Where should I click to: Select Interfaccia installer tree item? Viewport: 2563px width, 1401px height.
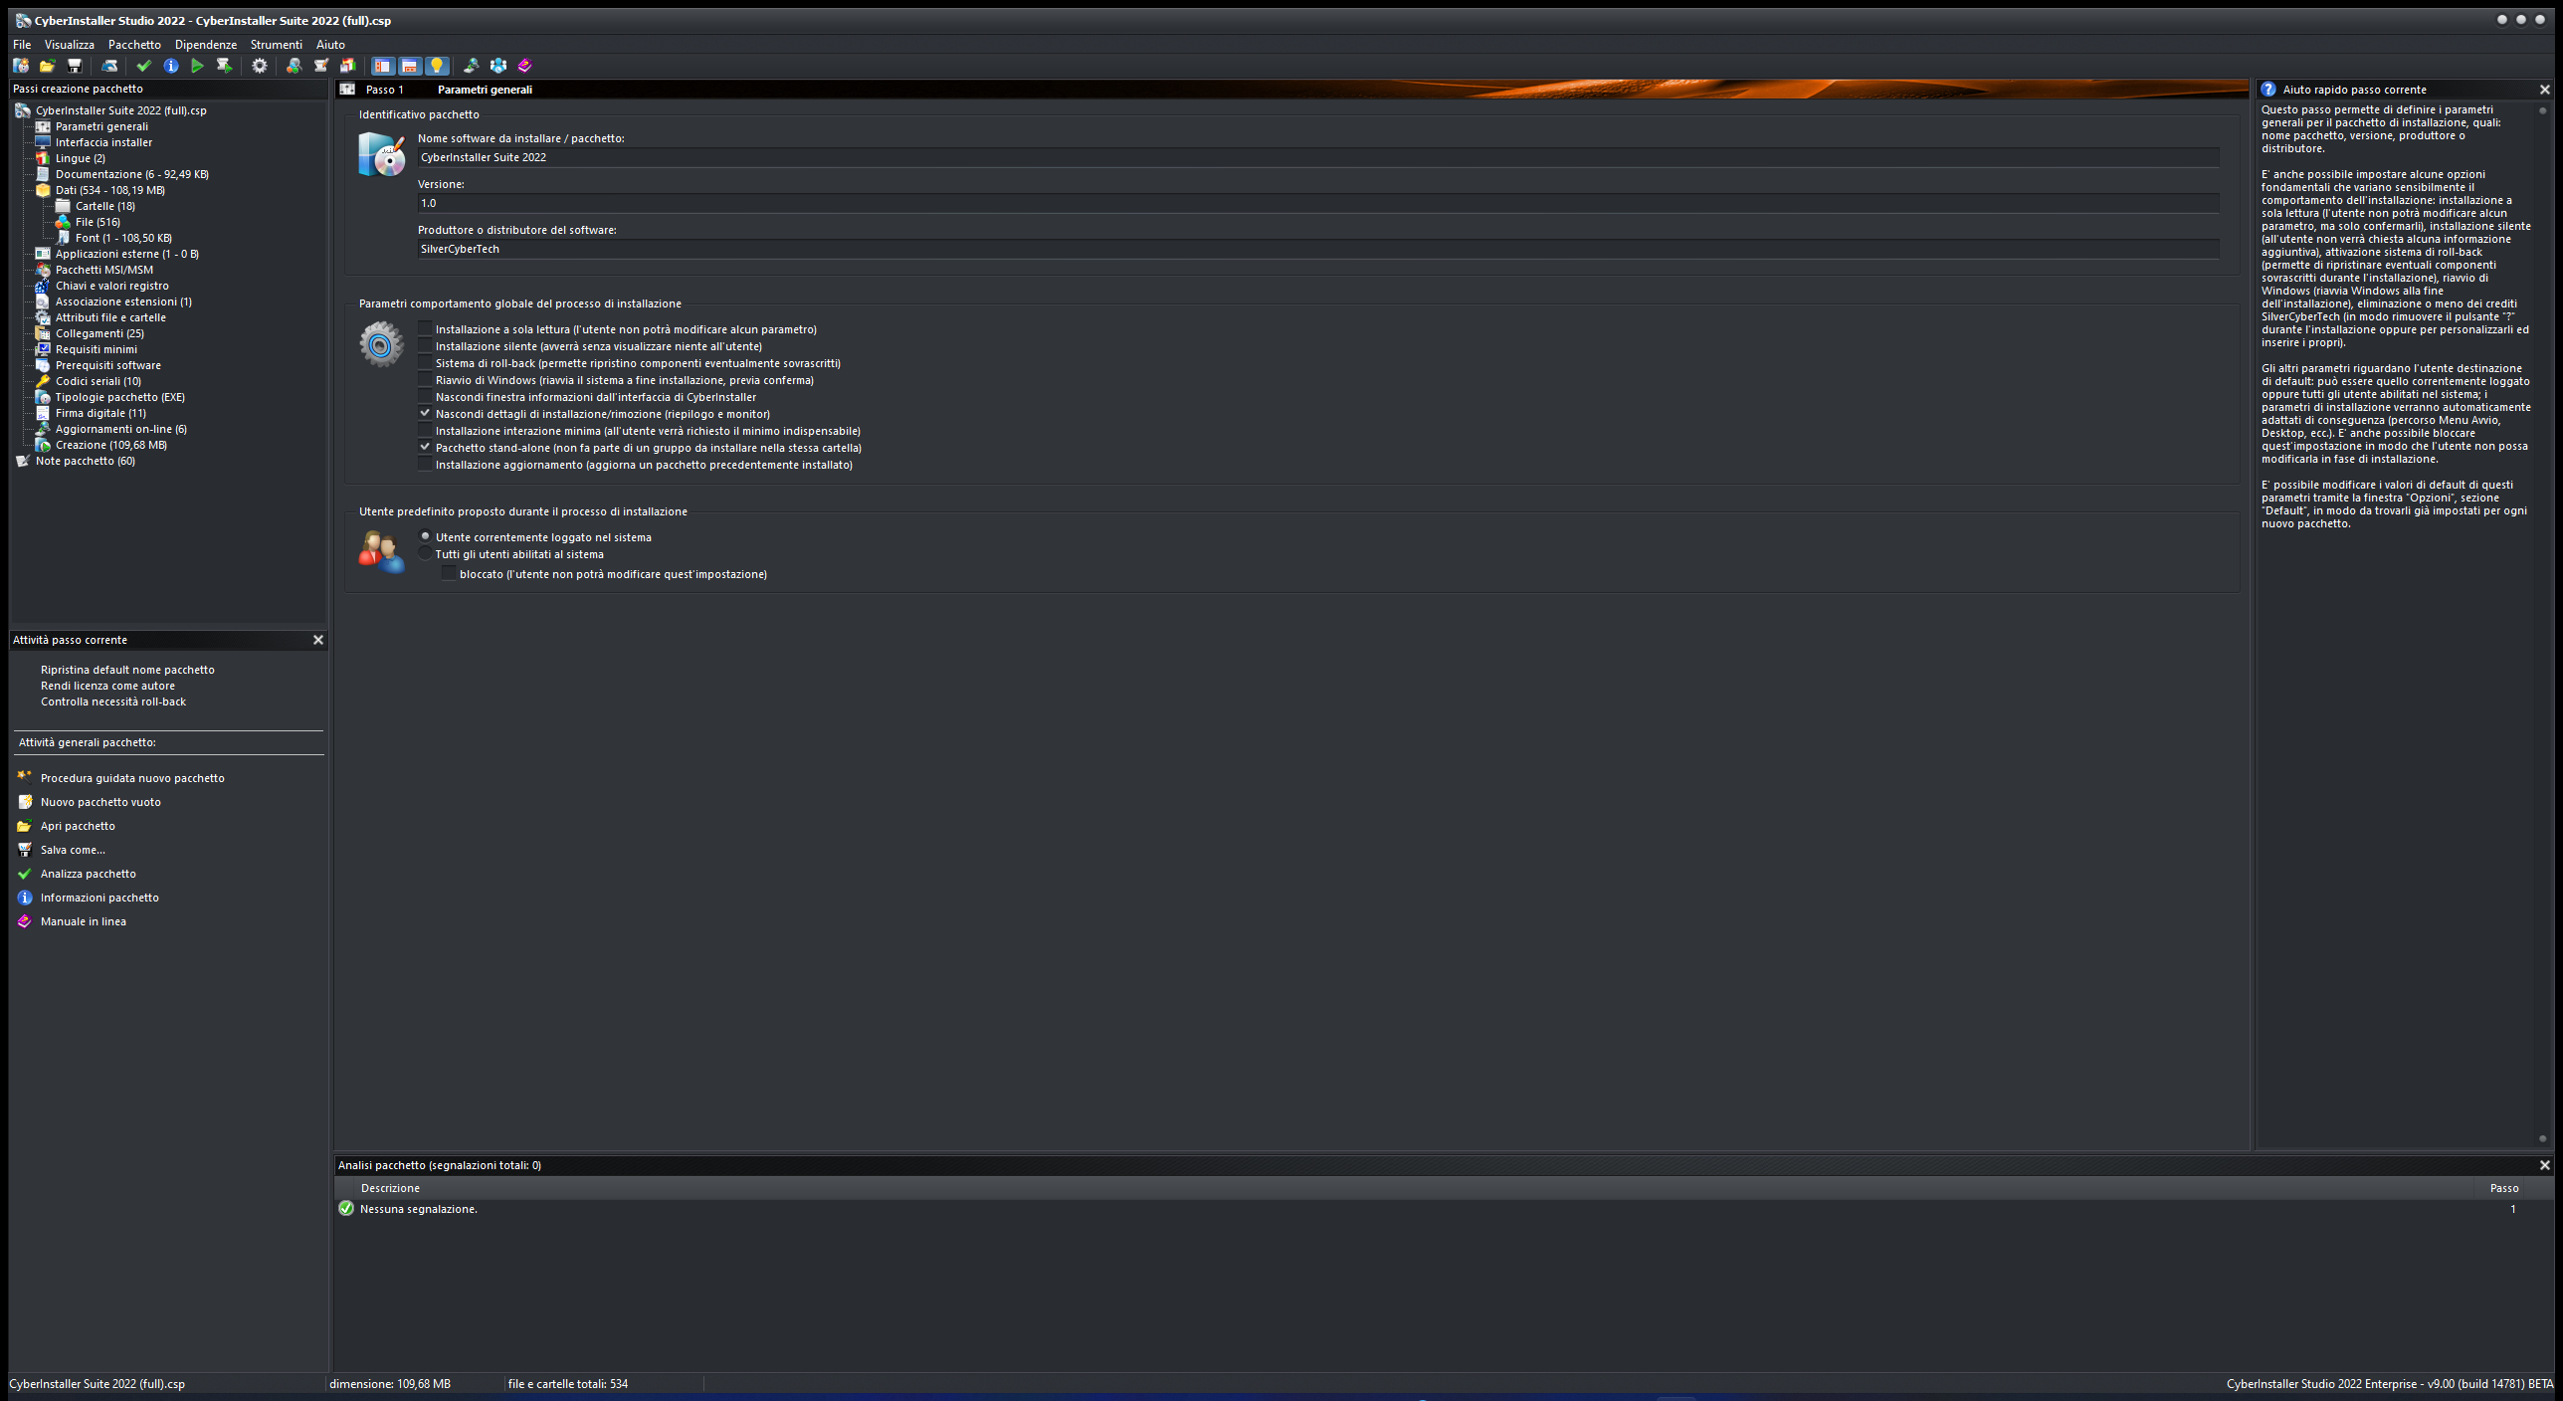click(x=103, y=142)
